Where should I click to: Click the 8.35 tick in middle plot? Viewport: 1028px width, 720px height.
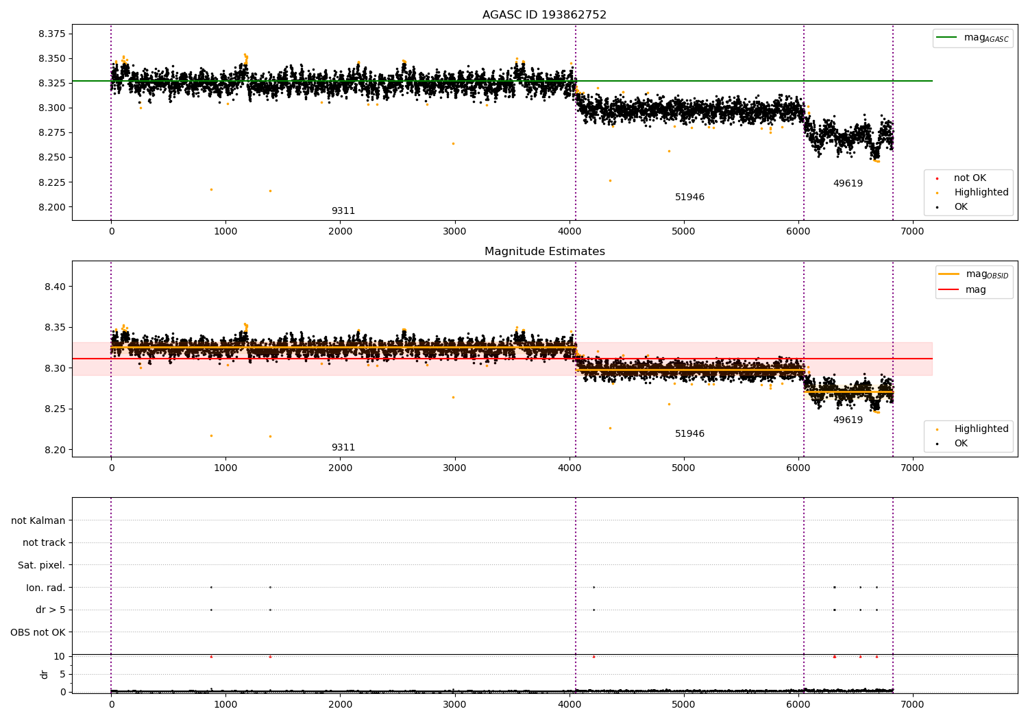click(55, 327)
